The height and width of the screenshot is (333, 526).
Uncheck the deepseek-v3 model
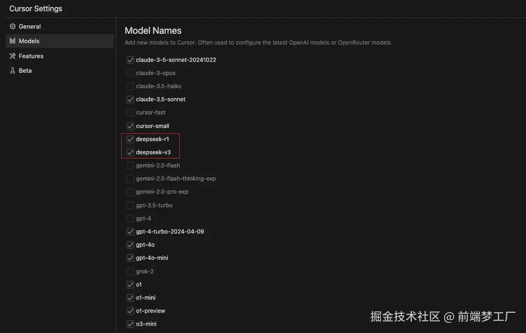point(130,152)
